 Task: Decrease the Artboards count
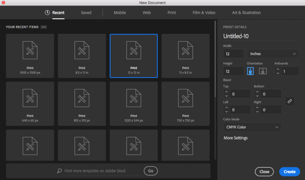[x=278, y=73]
